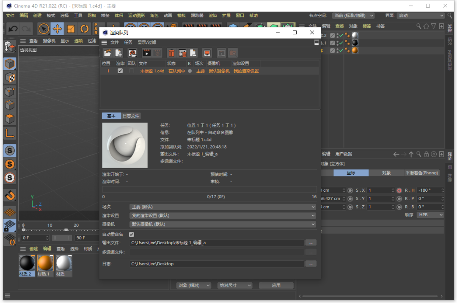Open the 渲染设置 dropdown
The width and height of the screenshot is (457, 303).
click(222, 215)
